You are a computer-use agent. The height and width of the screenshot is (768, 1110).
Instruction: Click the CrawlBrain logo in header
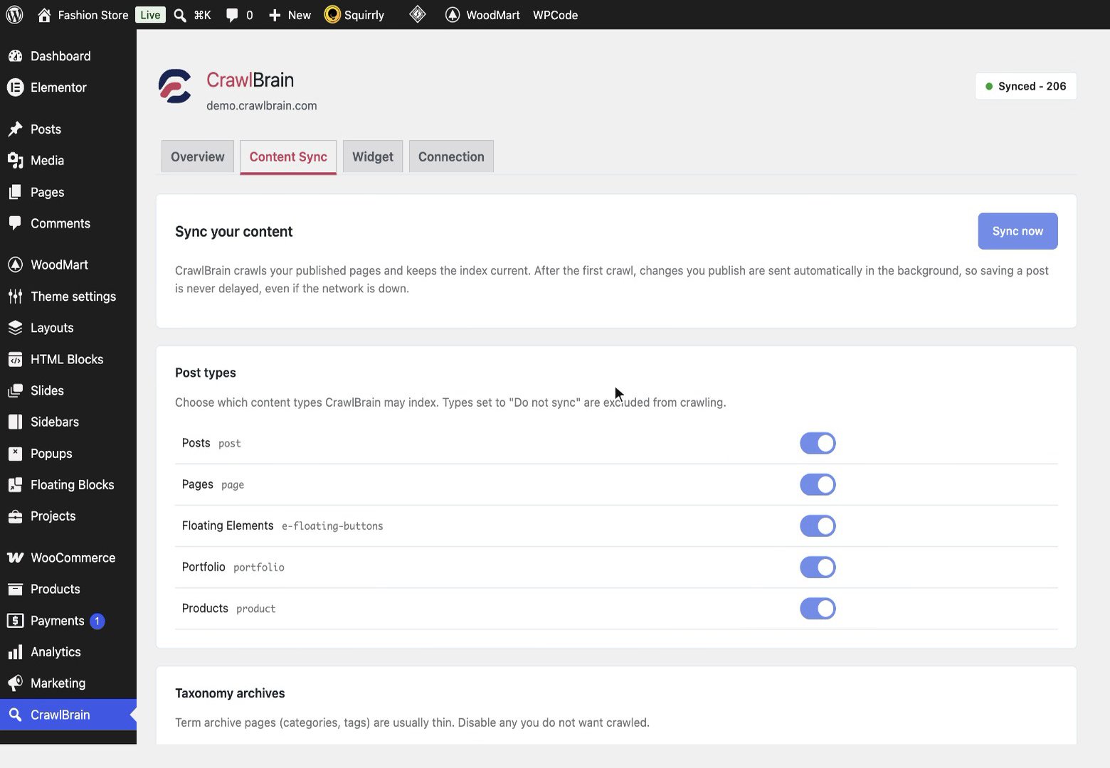pyautogui.click(x=175, y=87)
